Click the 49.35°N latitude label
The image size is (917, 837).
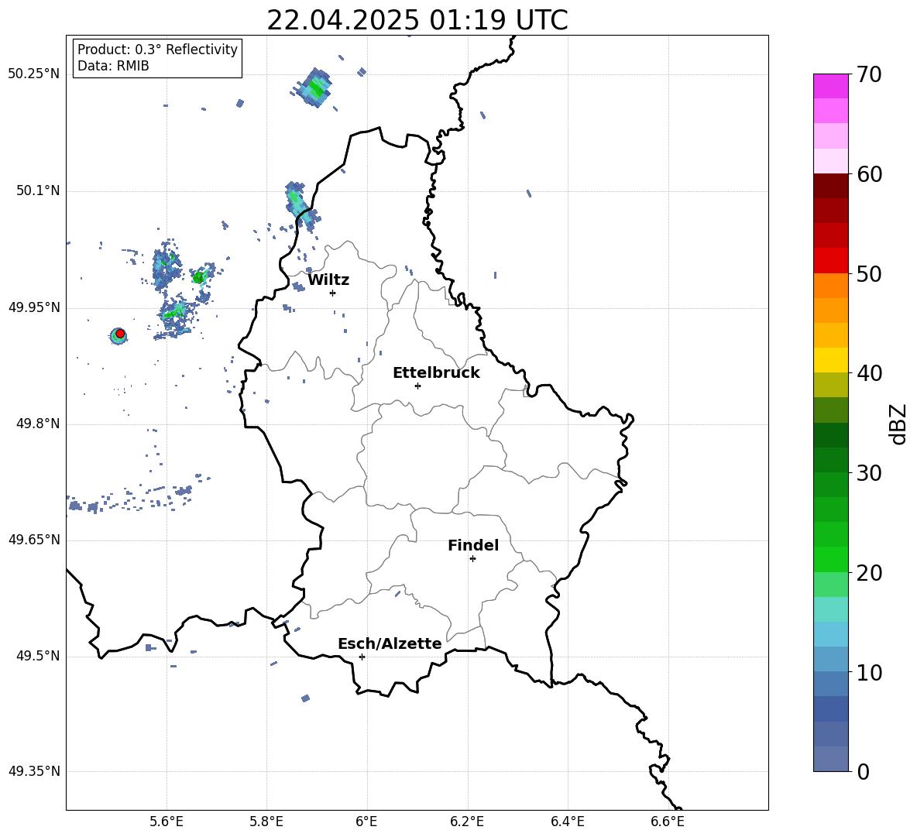(x=34, y=771)
